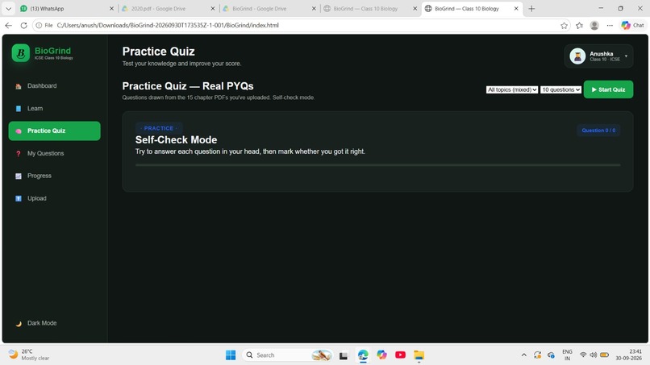Image resolution: width=650 pixels, height=365 pixels.
Task: Open the Learn section in sidebar
Action: 54,109
